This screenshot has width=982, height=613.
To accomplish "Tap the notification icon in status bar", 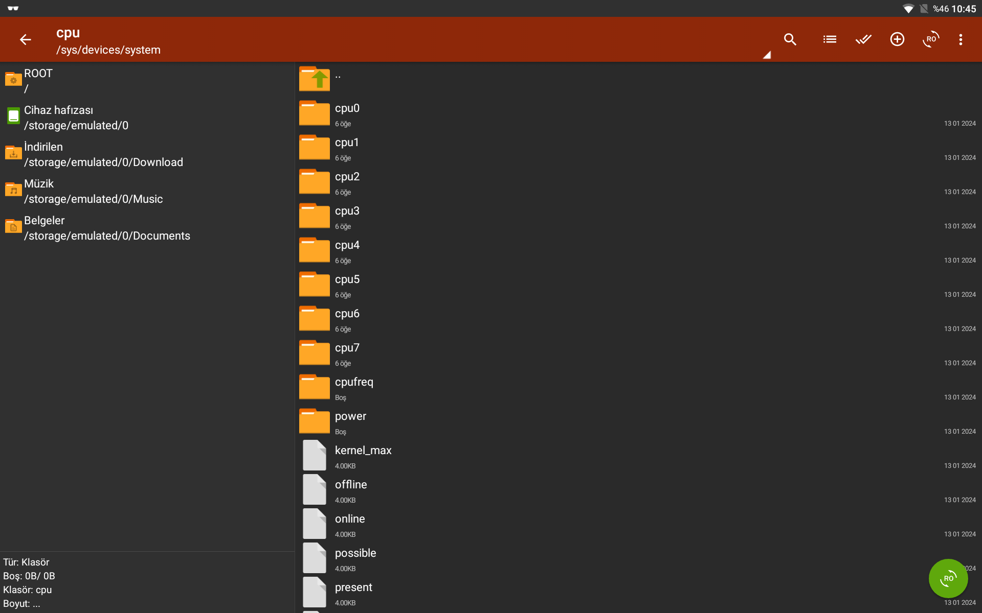I will (x=13, y=8).
